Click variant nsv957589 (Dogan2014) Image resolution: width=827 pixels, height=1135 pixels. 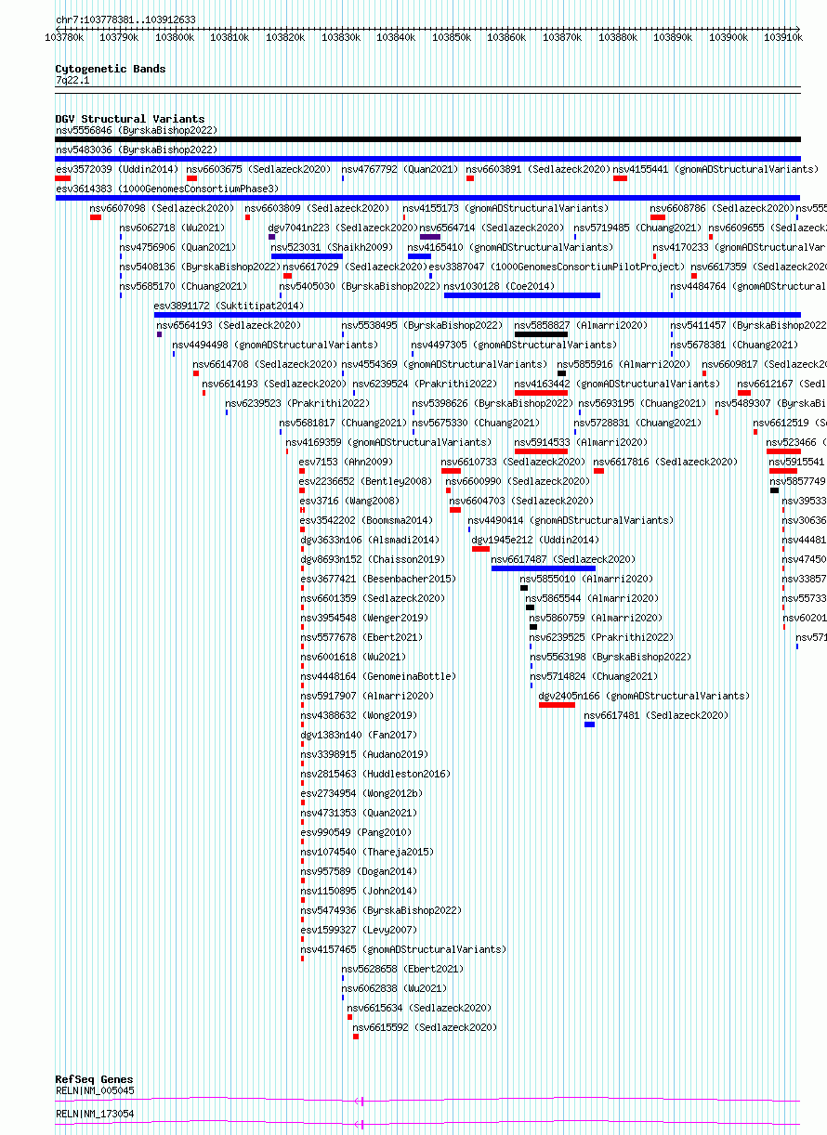pos(358,871)
